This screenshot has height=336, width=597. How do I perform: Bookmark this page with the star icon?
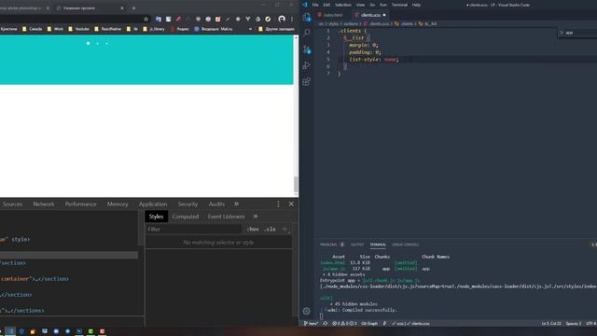146,19
